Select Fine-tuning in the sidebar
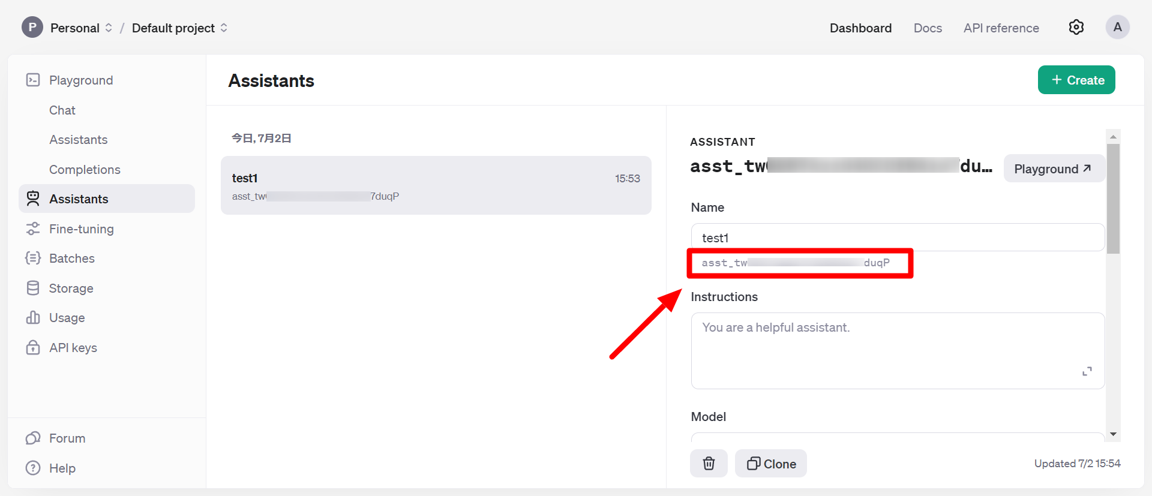The width and height of the screenshot is (1152, 496). tap(82, 229)
